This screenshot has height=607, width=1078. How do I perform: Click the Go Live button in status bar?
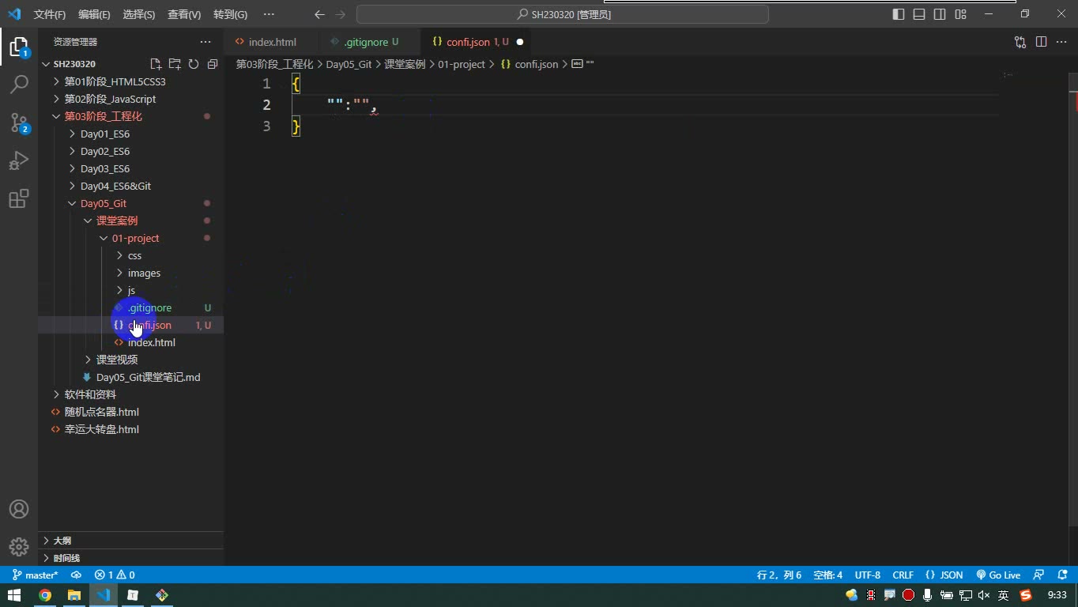click(998, 575)
